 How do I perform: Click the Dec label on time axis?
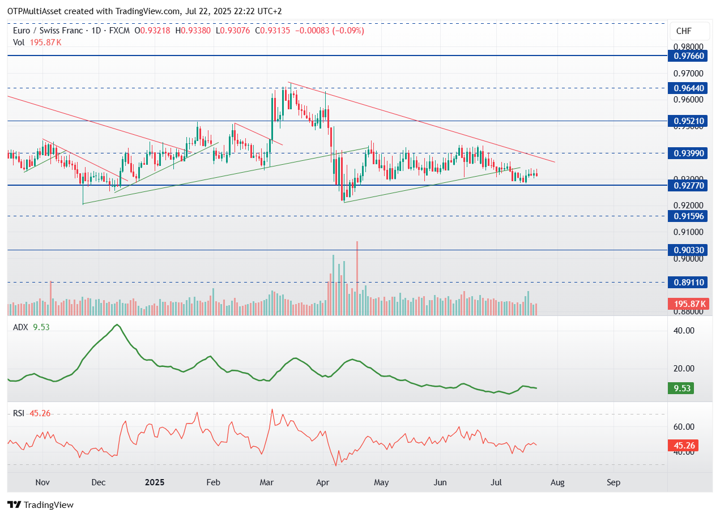[x=98, y=482]
